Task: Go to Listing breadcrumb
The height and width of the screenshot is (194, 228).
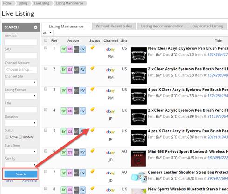Action: tap(23, 3)
